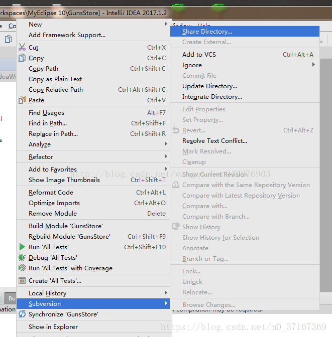Expand the Refactor submenu arrow
Screen dimensions: 332x337
pos(166,156)
